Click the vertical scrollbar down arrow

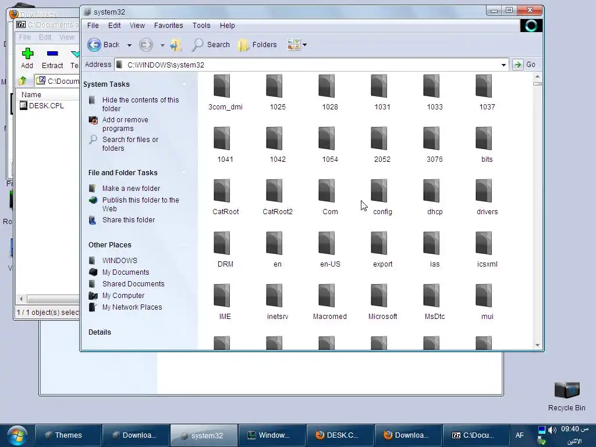[537, 345]
